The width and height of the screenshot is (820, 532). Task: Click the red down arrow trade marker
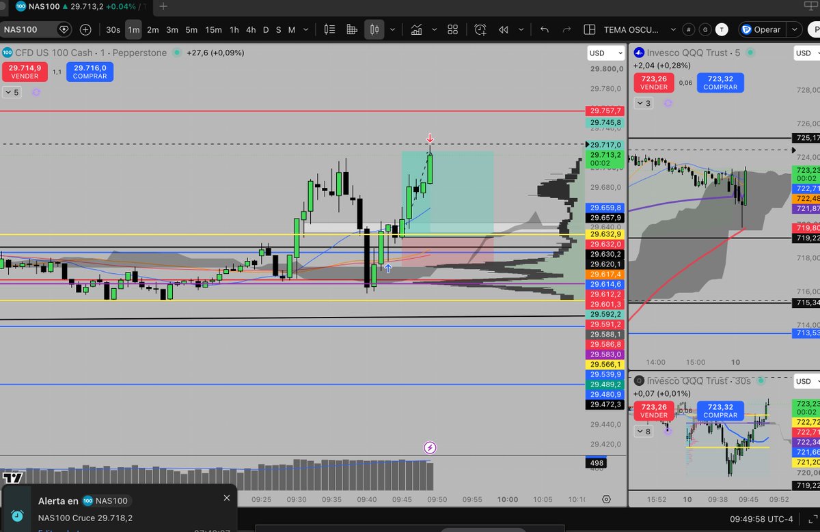pyautogui.click(x=430, y=138)
